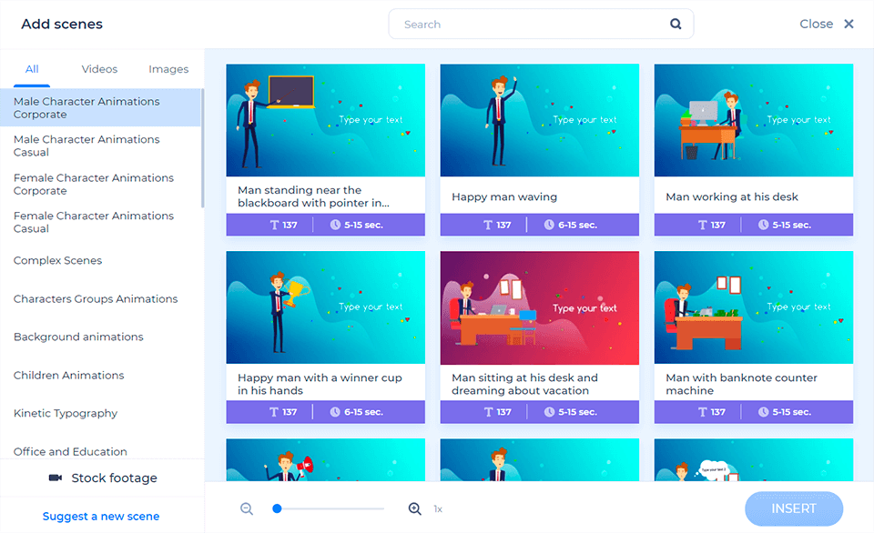The image size is (874, 533).
Task: Select Female Character Animations Corporate category
Action: tap(94, 184)
